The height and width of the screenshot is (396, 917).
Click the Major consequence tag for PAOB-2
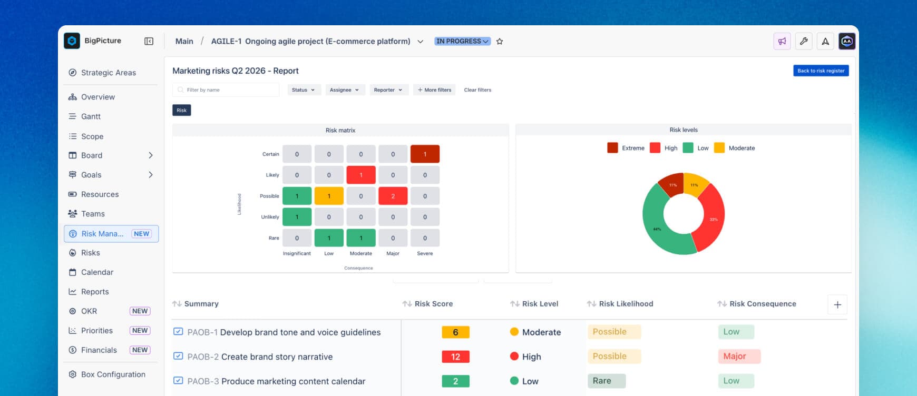(x=739, y=356)
